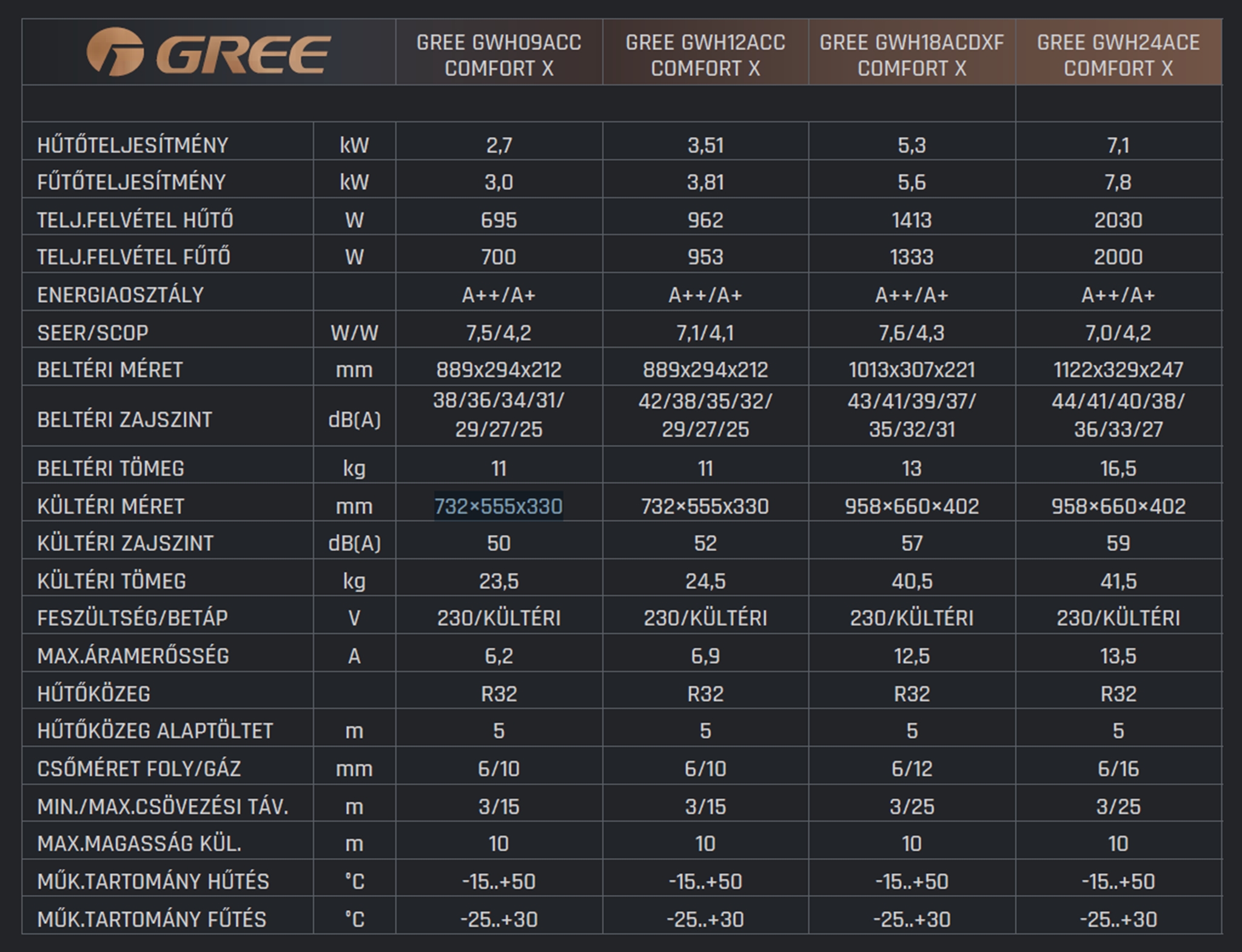Click the dB(A) unit in KÜLTÉRI ZAJSZINT row
The width and height of the screenshot is (1242, 952).
(354, 543)
